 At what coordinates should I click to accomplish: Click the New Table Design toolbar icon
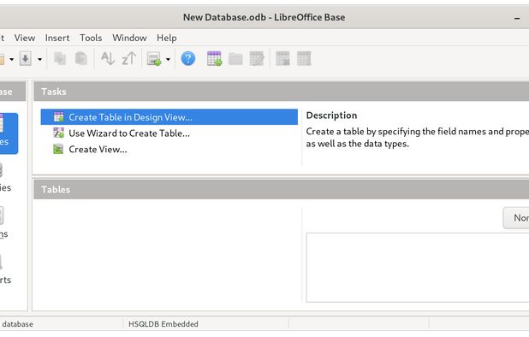pyautogui.click(x=214, y=59)
